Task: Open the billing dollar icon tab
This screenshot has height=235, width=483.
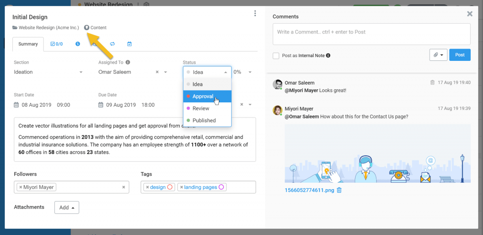Action: pyautogui.click(x=77, y=44)
